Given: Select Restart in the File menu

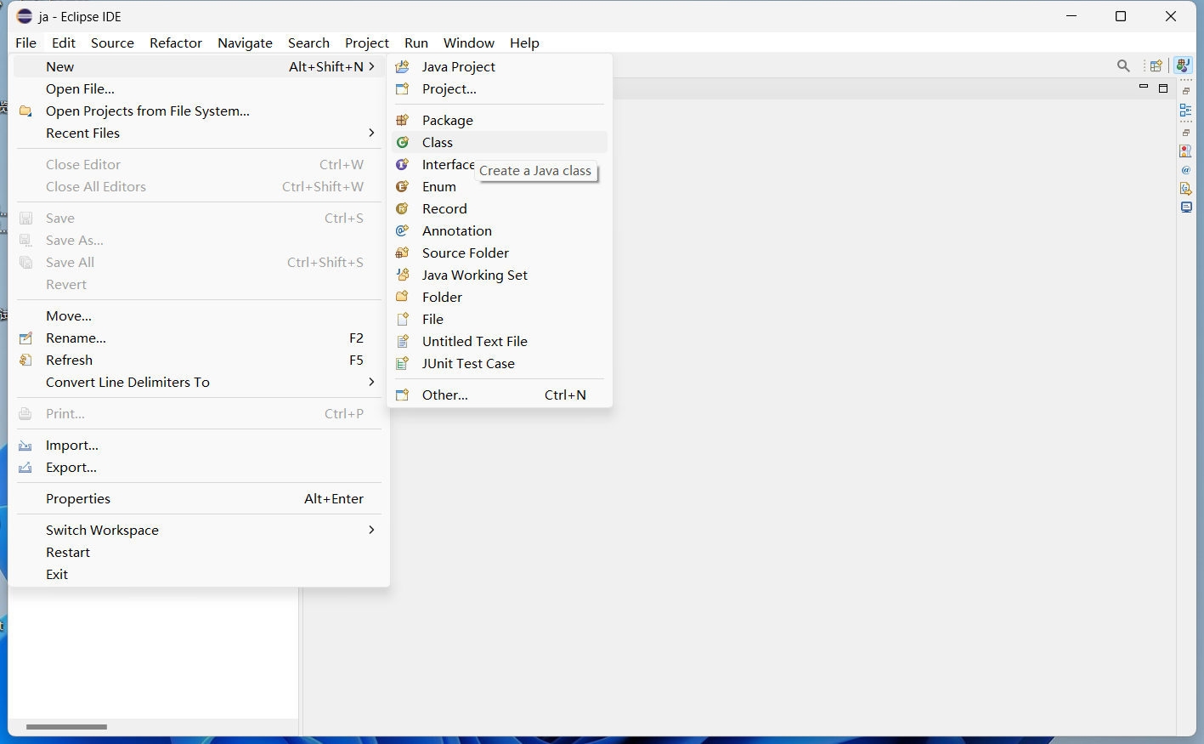Looking at the screenshot, I should (197, 552).
